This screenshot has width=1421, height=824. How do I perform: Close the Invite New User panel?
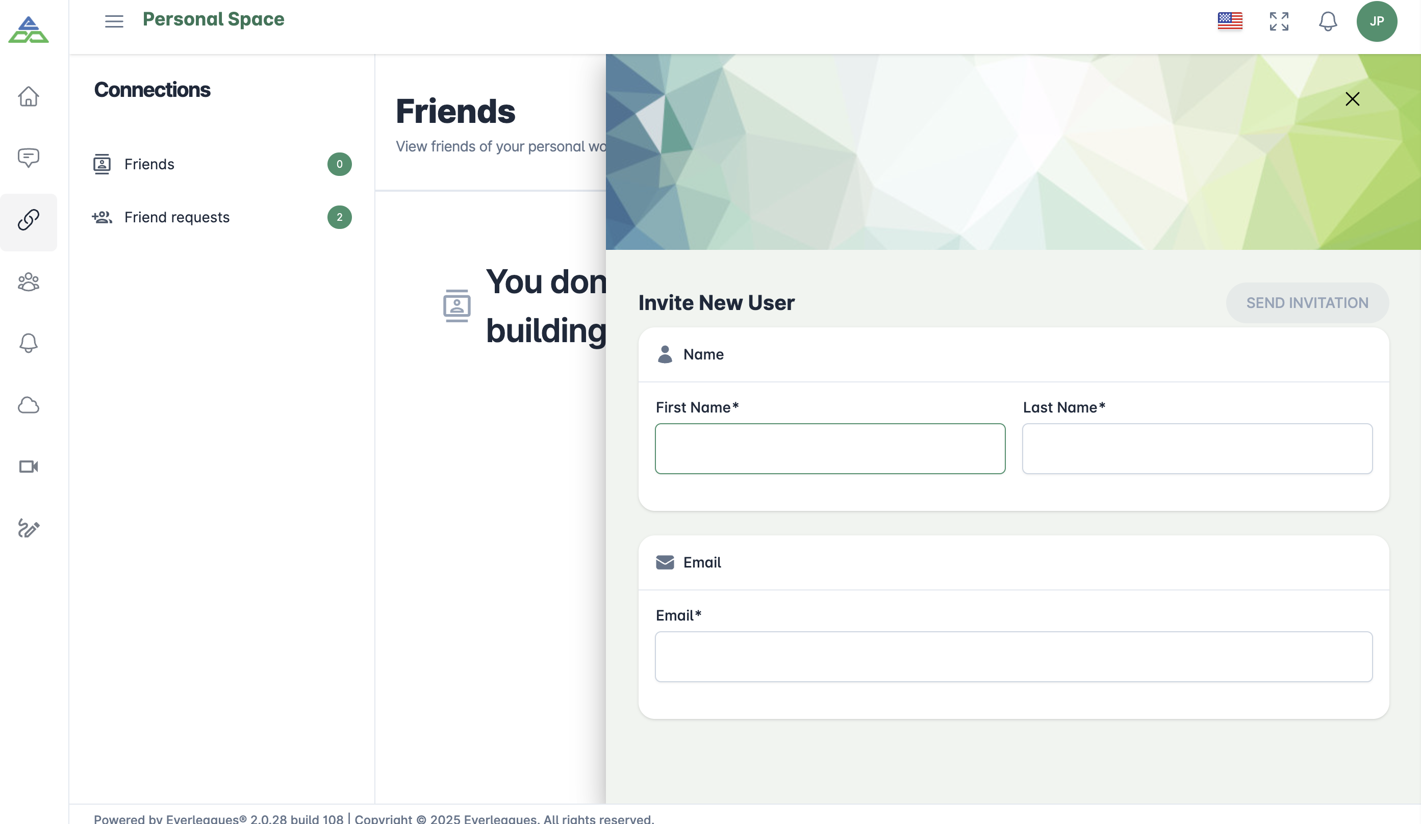[1352, 99]
